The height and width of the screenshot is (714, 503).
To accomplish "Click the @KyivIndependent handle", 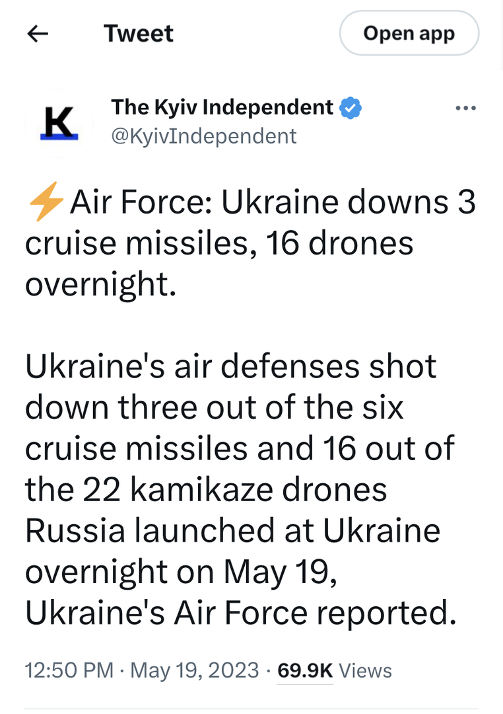I will [204, 136].
